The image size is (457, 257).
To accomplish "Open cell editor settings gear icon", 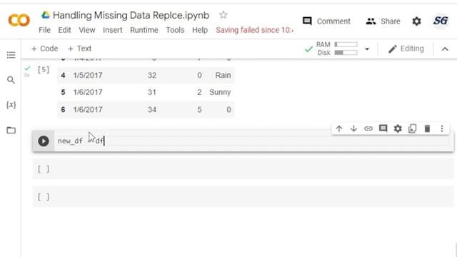I will pyautogui.click(x=398, y=128).
